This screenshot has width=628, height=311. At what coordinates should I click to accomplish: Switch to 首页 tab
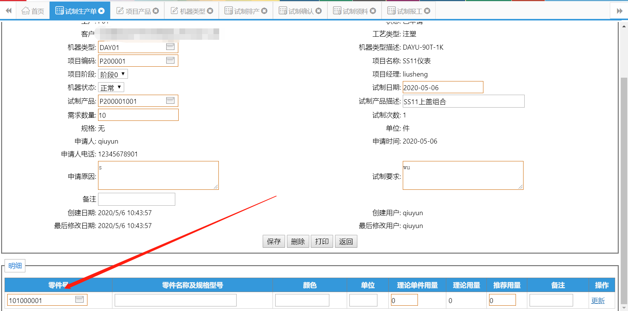[33, 11]
